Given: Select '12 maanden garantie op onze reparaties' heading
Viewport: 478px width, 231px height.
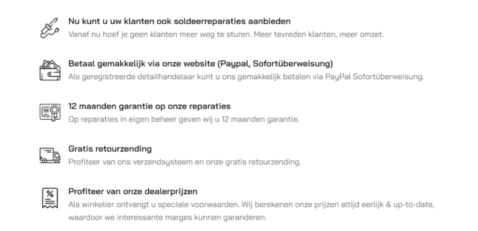Looking at the screenshot, I should 149,106.
